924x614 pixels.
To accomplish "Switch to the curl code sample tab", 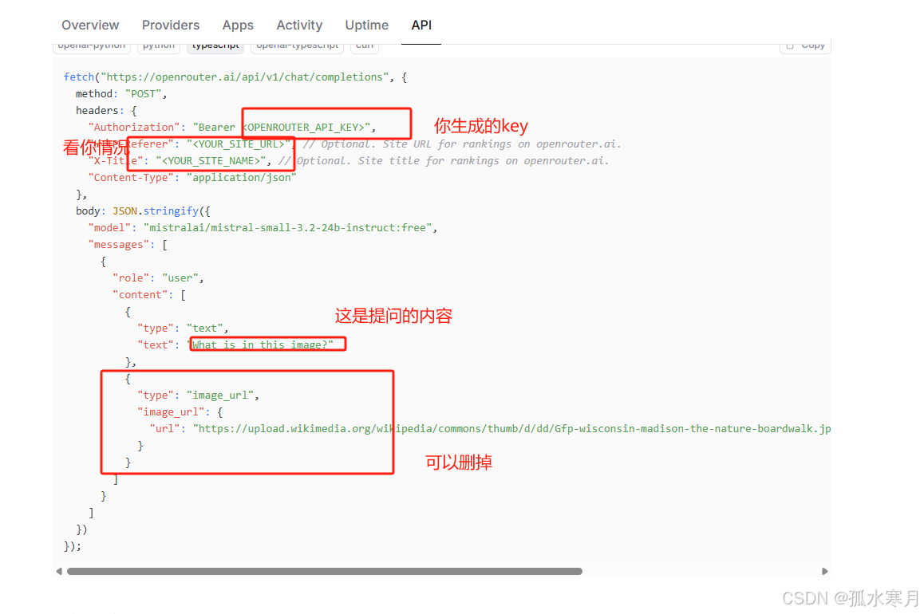I will pos(364,46).
